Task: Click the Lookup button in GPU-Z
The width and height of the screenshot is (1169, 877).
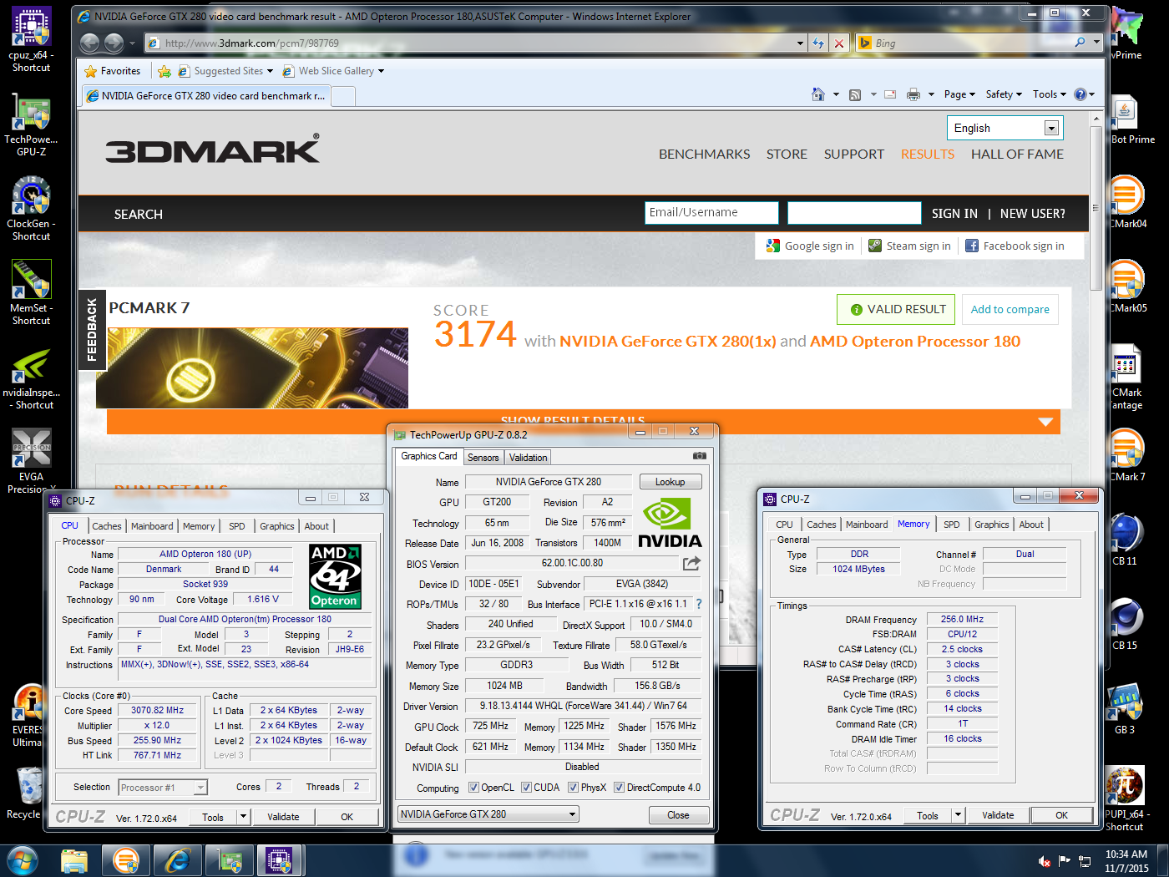Action: (671, 482)
